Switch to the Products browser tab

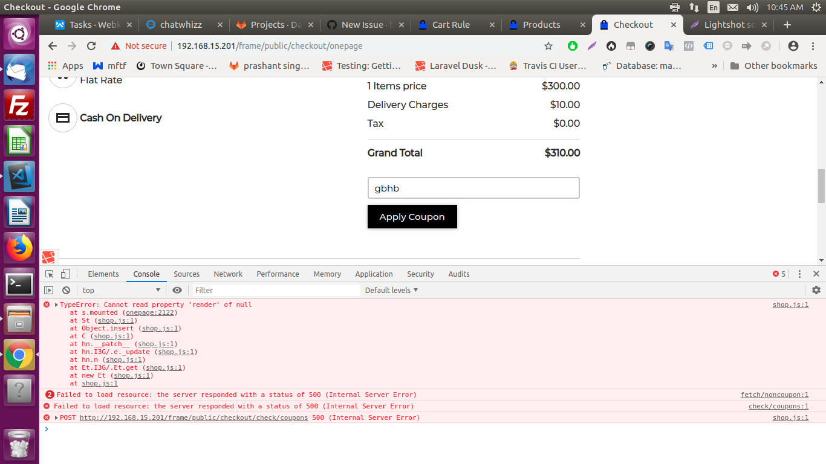point(543,25)
